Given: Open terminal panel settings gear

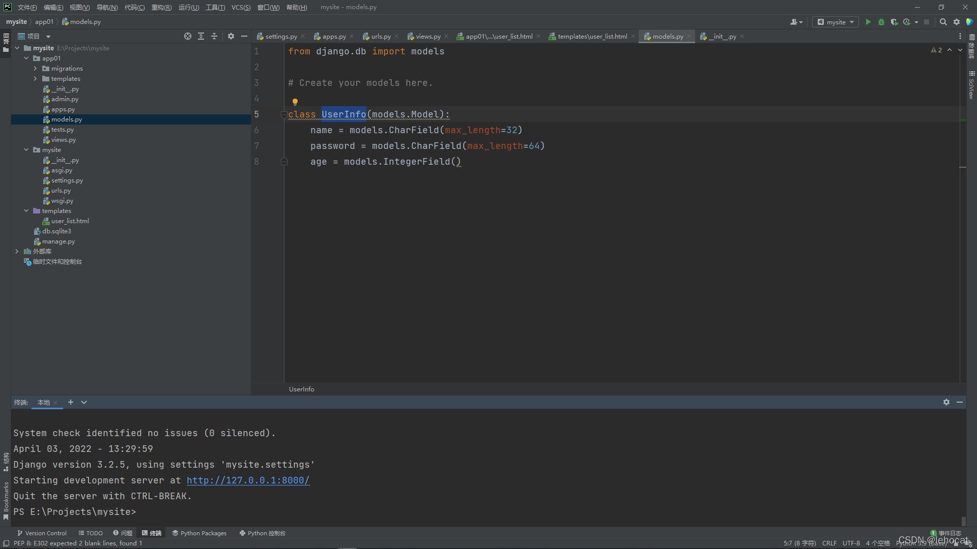Looking at the screenshot, I should (946, 402).
